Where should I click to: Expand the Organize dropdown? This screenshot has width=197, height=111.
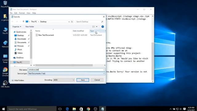17,27
